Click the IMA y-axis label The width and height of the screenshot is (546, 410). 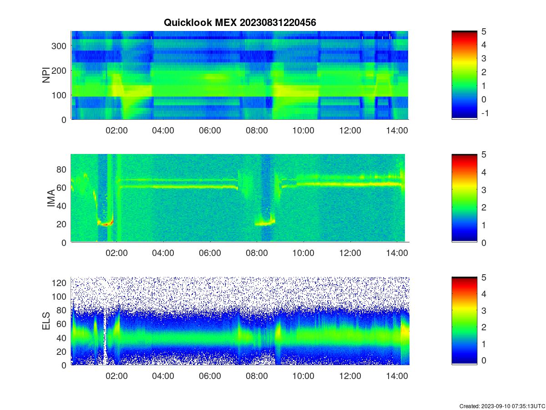[51, 198]
